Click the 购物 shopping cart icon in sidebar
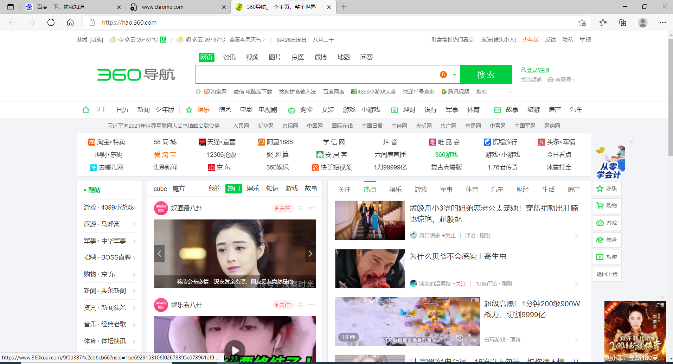673x364 pixels. [x=600, y=205]
